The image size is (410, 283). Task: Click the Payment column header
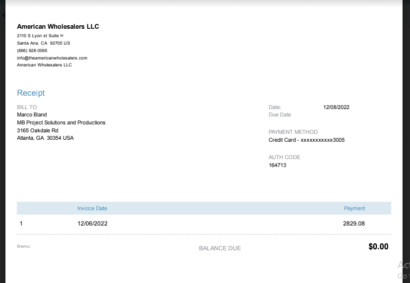click(x=354, y=208)
